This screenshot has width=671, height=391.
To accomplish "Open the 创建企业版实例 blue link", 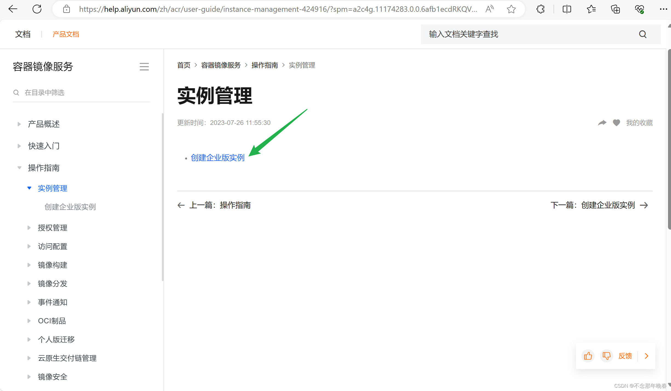I will (x=217, y=158).
